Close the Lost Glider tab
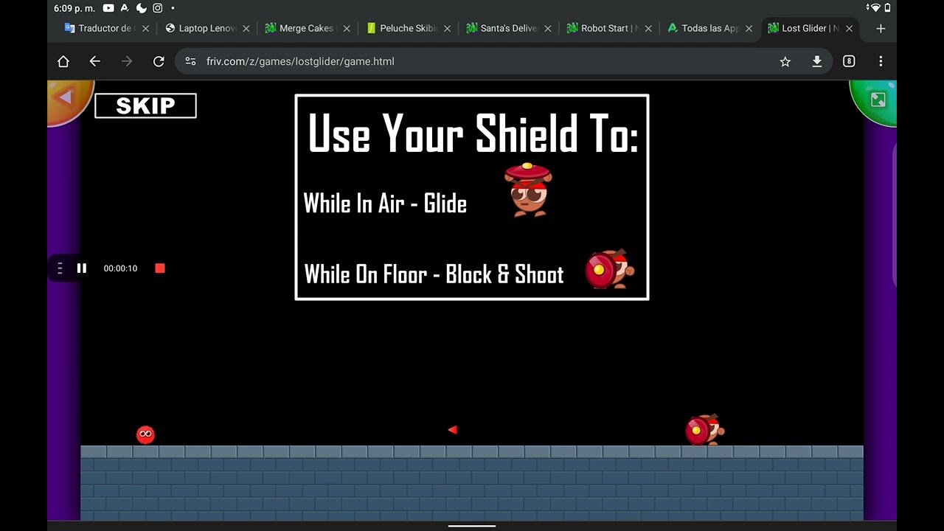This screenshot has height=531, width=944. coord(850,29)
